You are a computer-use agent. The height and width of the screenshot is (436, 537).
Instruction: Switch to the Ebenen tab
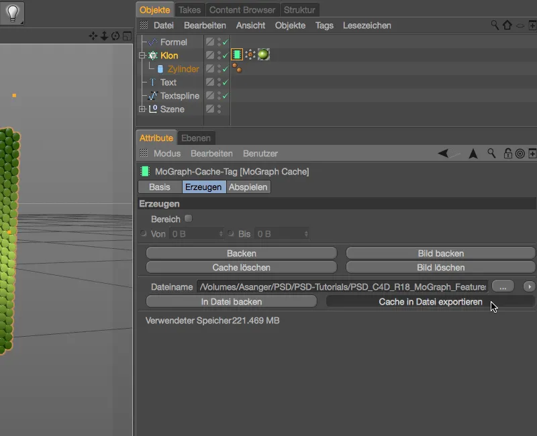click(196, 138)
